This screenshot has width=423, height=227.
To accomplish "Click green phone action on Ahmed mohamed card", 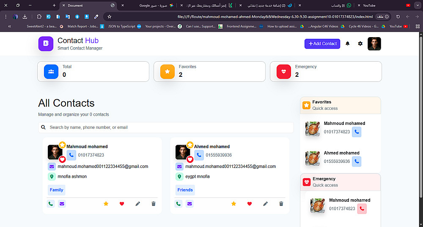I will coord(179,204).
